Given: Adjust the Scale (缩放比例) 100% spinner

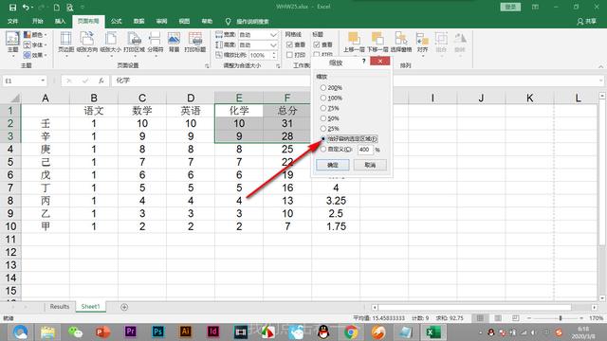Looking at the screenshot, I should coord(274,55).
